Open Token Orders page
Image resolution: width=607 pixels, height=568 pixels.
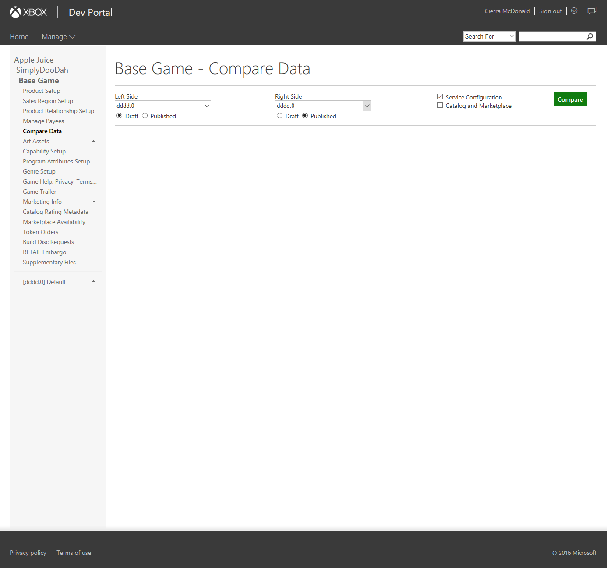(x=41, y=232)
